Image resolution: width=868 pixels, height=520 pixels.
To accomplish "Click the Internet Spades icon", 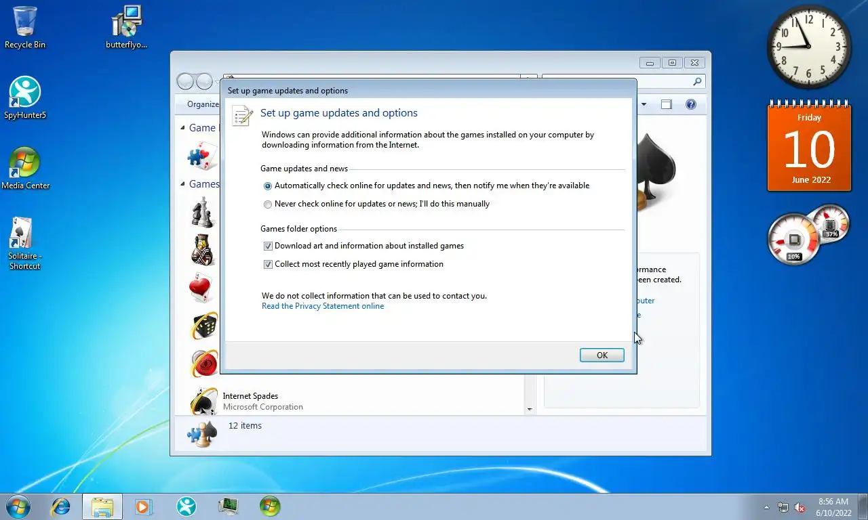I will click(204, 402).
